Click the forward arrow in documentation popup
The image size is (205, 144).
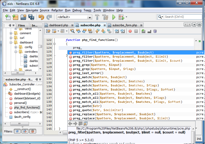(75, 123)
